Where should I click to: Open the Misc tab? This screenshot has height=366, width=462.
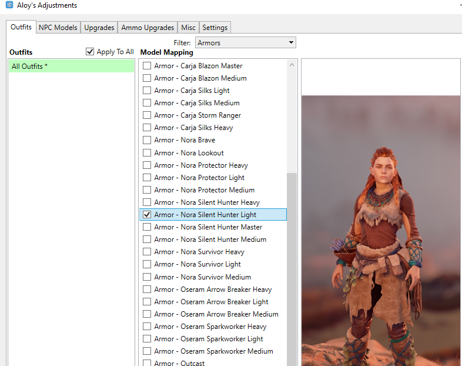[188, 28]
